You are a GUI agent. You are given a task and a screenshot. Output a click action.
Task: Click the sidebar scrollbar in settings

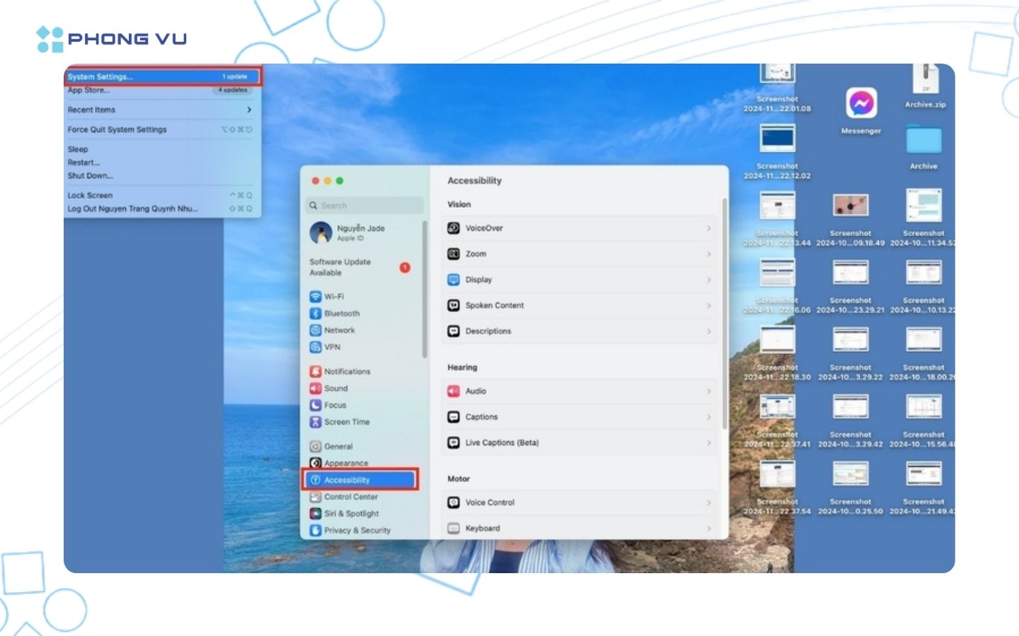(425, 290)
